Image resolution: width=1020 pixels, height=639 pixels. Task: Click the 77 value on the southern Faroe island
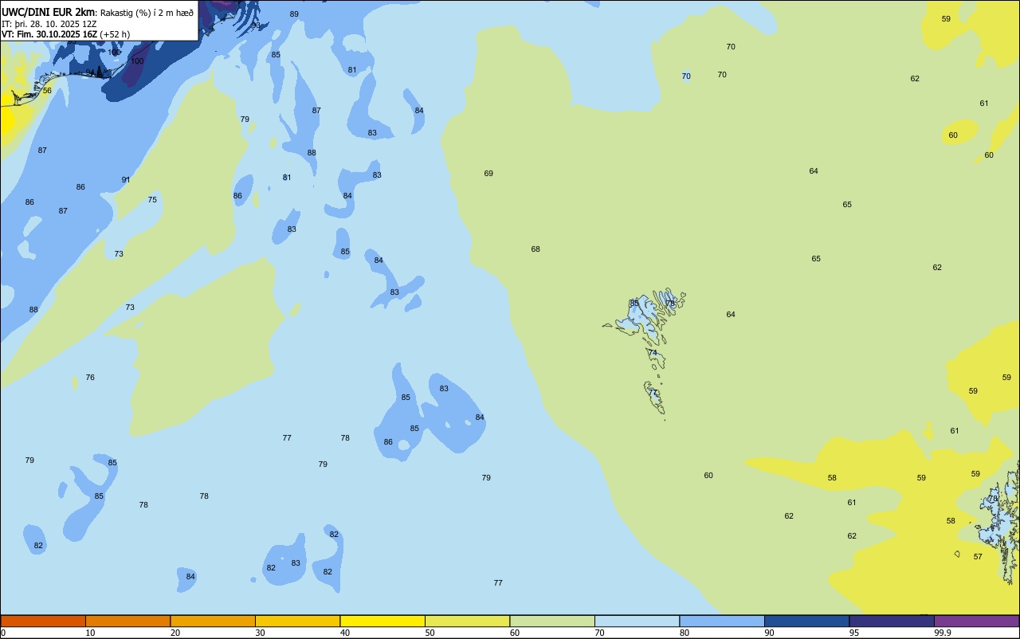653,393
